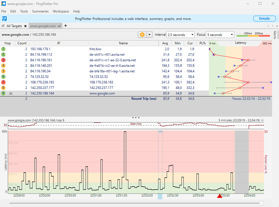Click the red triangle marker on the timeline
Viewport: 279px width, 207px height.
coord(220,196)
